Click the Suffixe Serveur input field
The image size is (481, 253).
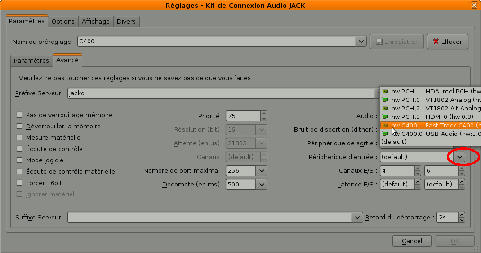[x=210, y=218]
